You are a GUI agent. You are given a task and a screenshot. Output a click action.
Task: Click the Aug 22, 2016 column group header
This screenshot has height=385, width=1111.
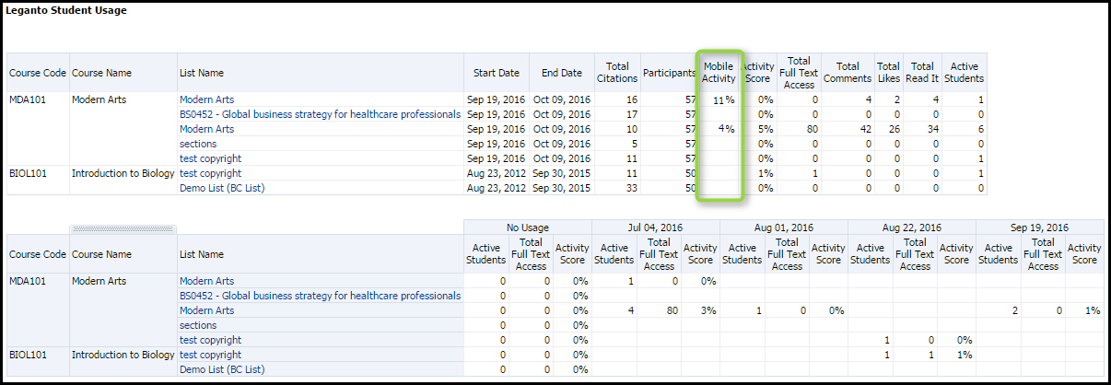(911, 227)
